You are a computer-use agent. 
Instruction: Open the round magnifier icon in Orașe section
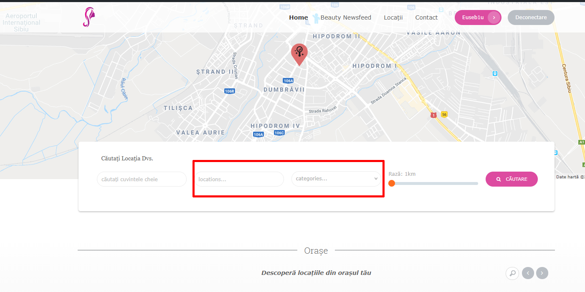pyautogui.click(x=512, y=273)
